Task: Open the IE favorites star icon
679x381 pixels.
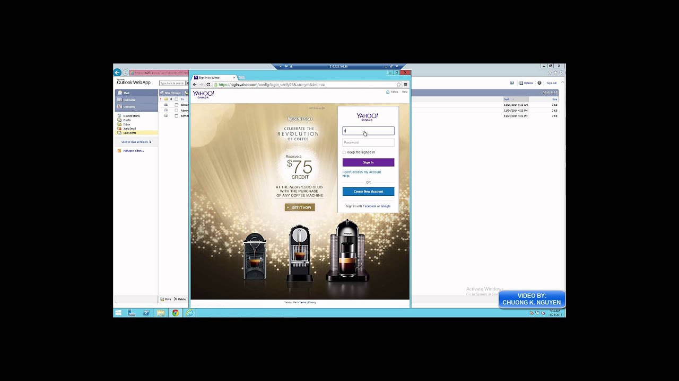Action: [555, 72]
